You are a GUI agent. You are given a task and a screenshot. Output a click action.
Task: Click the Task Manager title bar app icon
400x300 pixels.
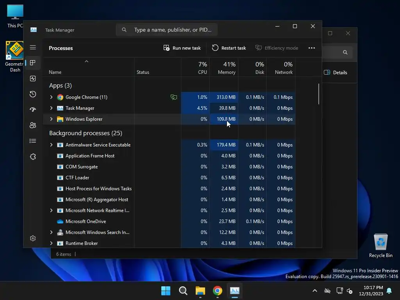click(x=34, y=30)
